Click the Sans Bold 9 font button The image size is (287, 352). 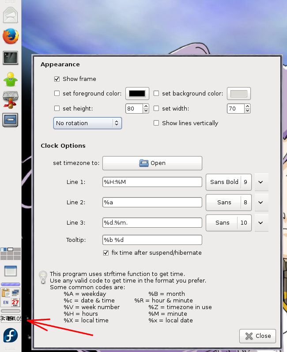228,182
